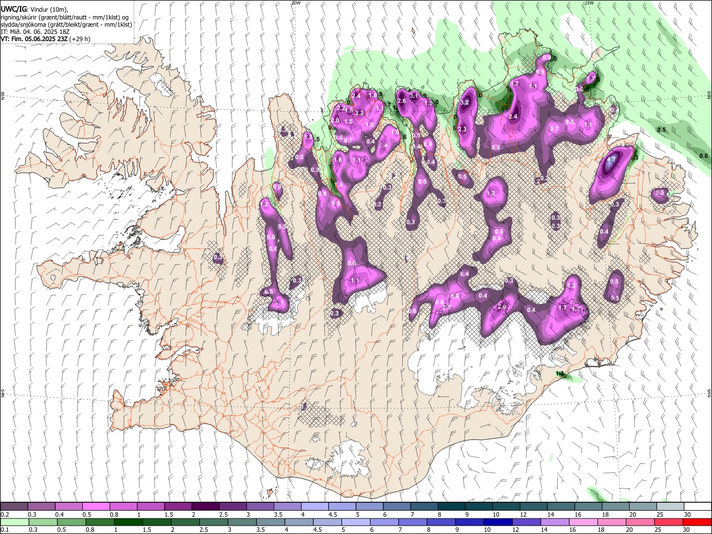The width and height of the screenshot is (712, 534).
Task: Click the '30' label in the lower legend
Action: point(688,530)
